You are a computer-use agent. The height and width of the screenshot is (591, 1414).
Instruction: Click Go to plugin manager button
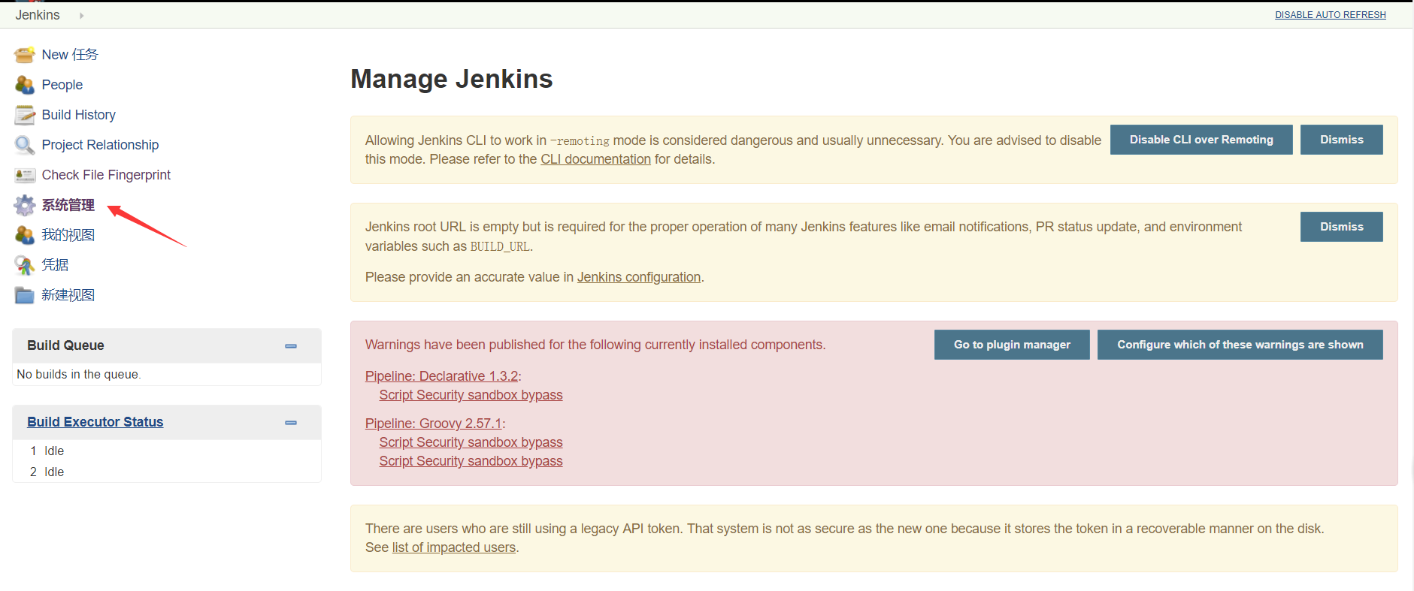(1012, 345)
